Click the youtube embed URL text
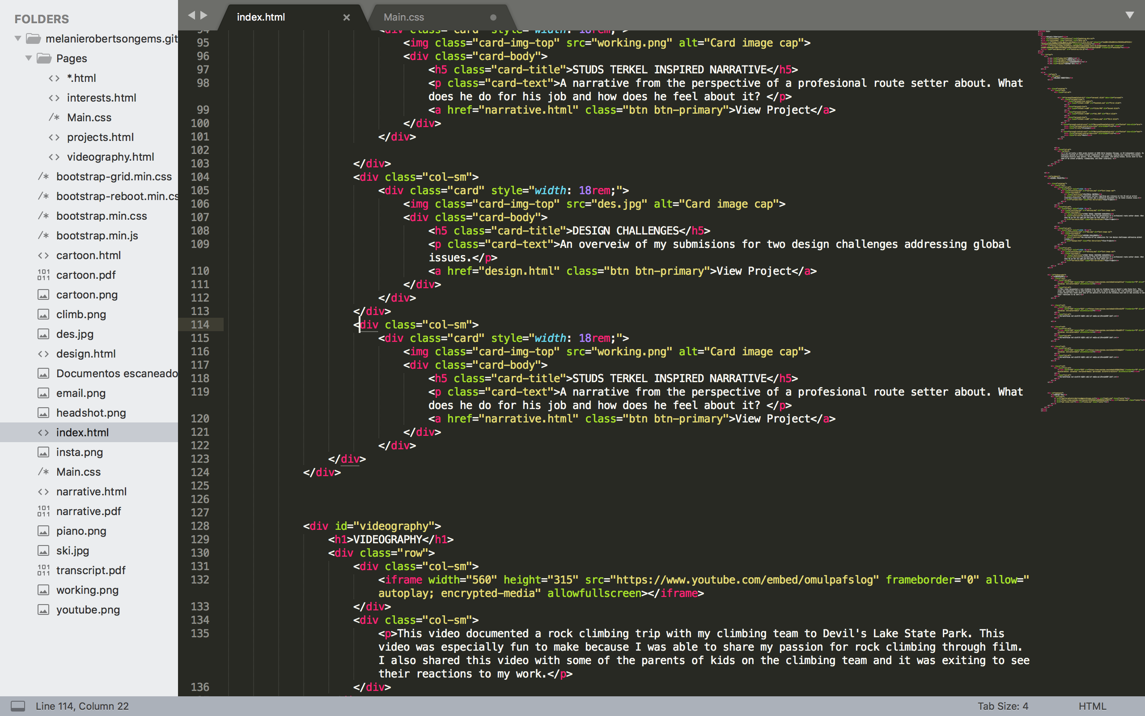1145x716 pixels. coord(745,580)
